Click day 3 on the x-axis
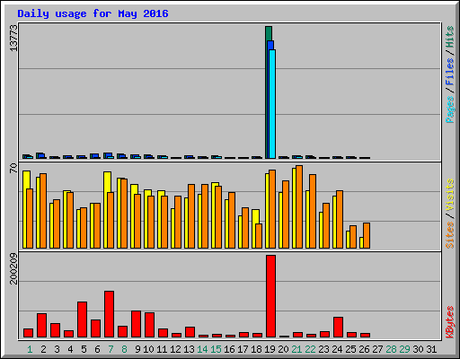The image size is (460, 359). tap(57, 349)
